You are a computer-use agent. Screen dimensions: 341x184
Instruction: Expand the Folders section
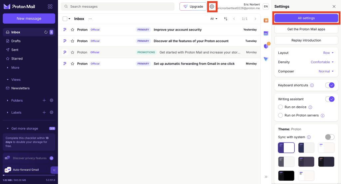coord(15,100)
